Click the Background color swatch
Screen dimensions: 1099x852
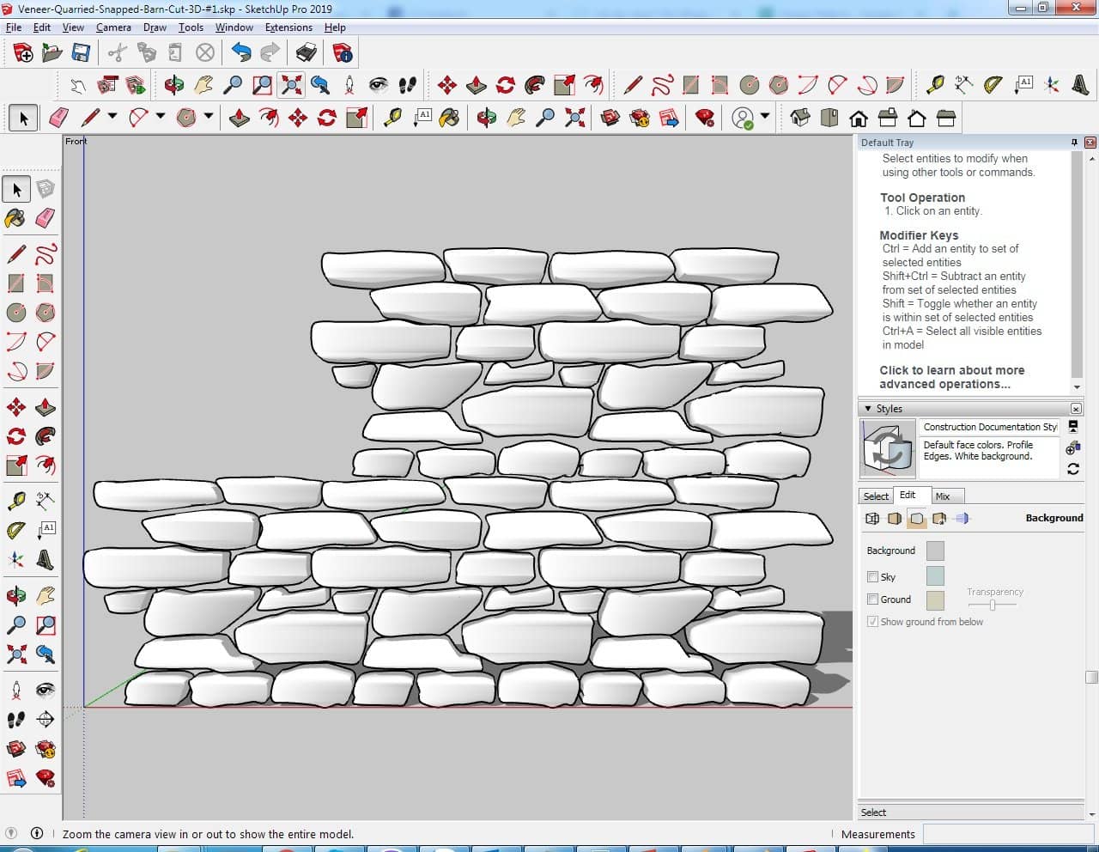pyautogui.click(x=936, y=551)
